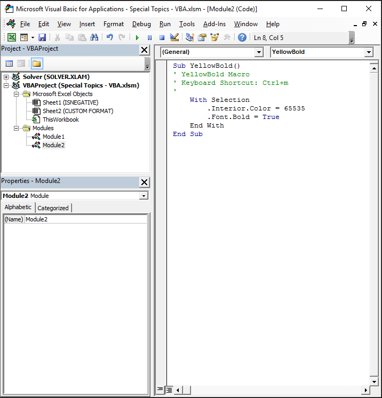
Task: Open the Run menu
Action: click(x=165, y=24)
